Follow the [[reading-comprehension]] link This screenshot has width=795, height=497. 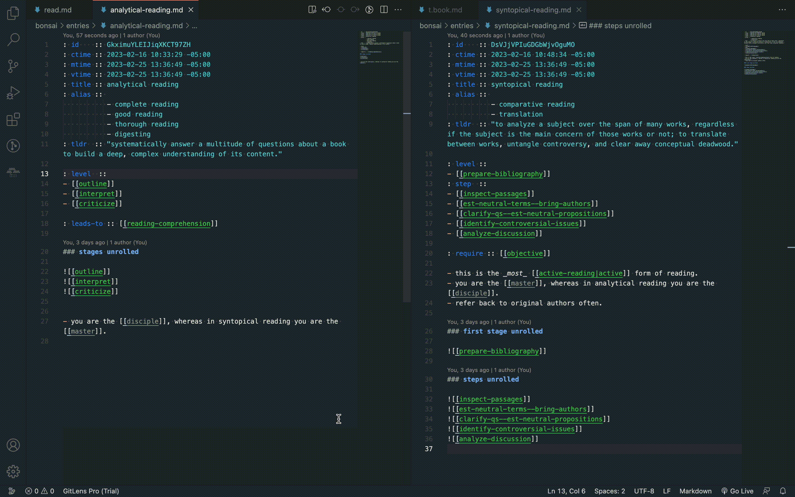(x=169, y=224)
